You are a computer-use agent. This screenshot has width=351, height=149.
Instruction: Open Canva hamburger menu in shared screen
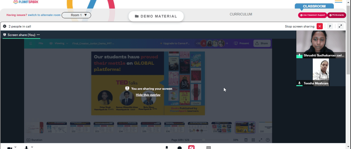(x=31, y=43)
